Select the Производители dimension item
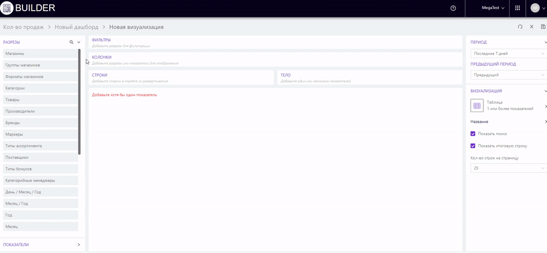Image resolution: width=547 pixels, height=253 pixels. point(40,112)
